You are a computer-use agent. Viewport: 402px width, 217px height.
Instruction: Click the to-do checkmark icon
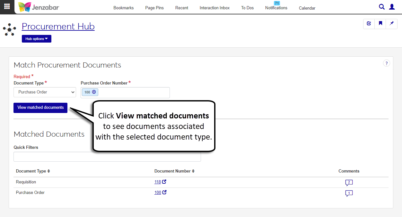369,23
